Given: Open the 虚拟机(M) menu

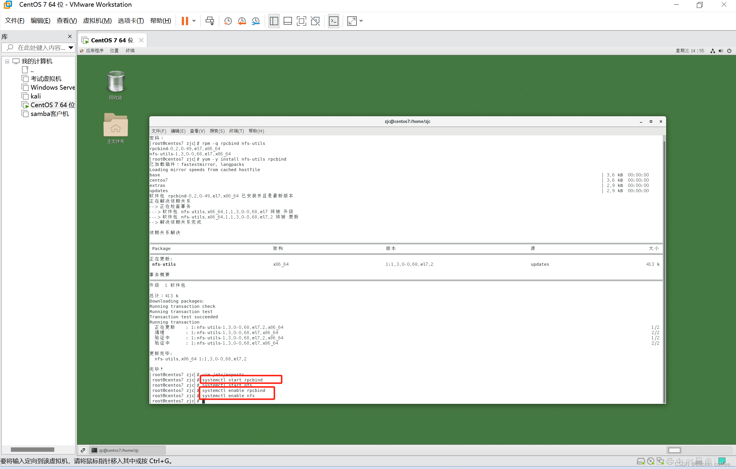Looking at the screenshot, I should click(97, 20).
